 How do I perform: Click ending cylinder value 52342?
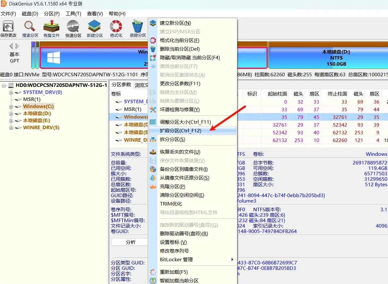pos(339,125)
